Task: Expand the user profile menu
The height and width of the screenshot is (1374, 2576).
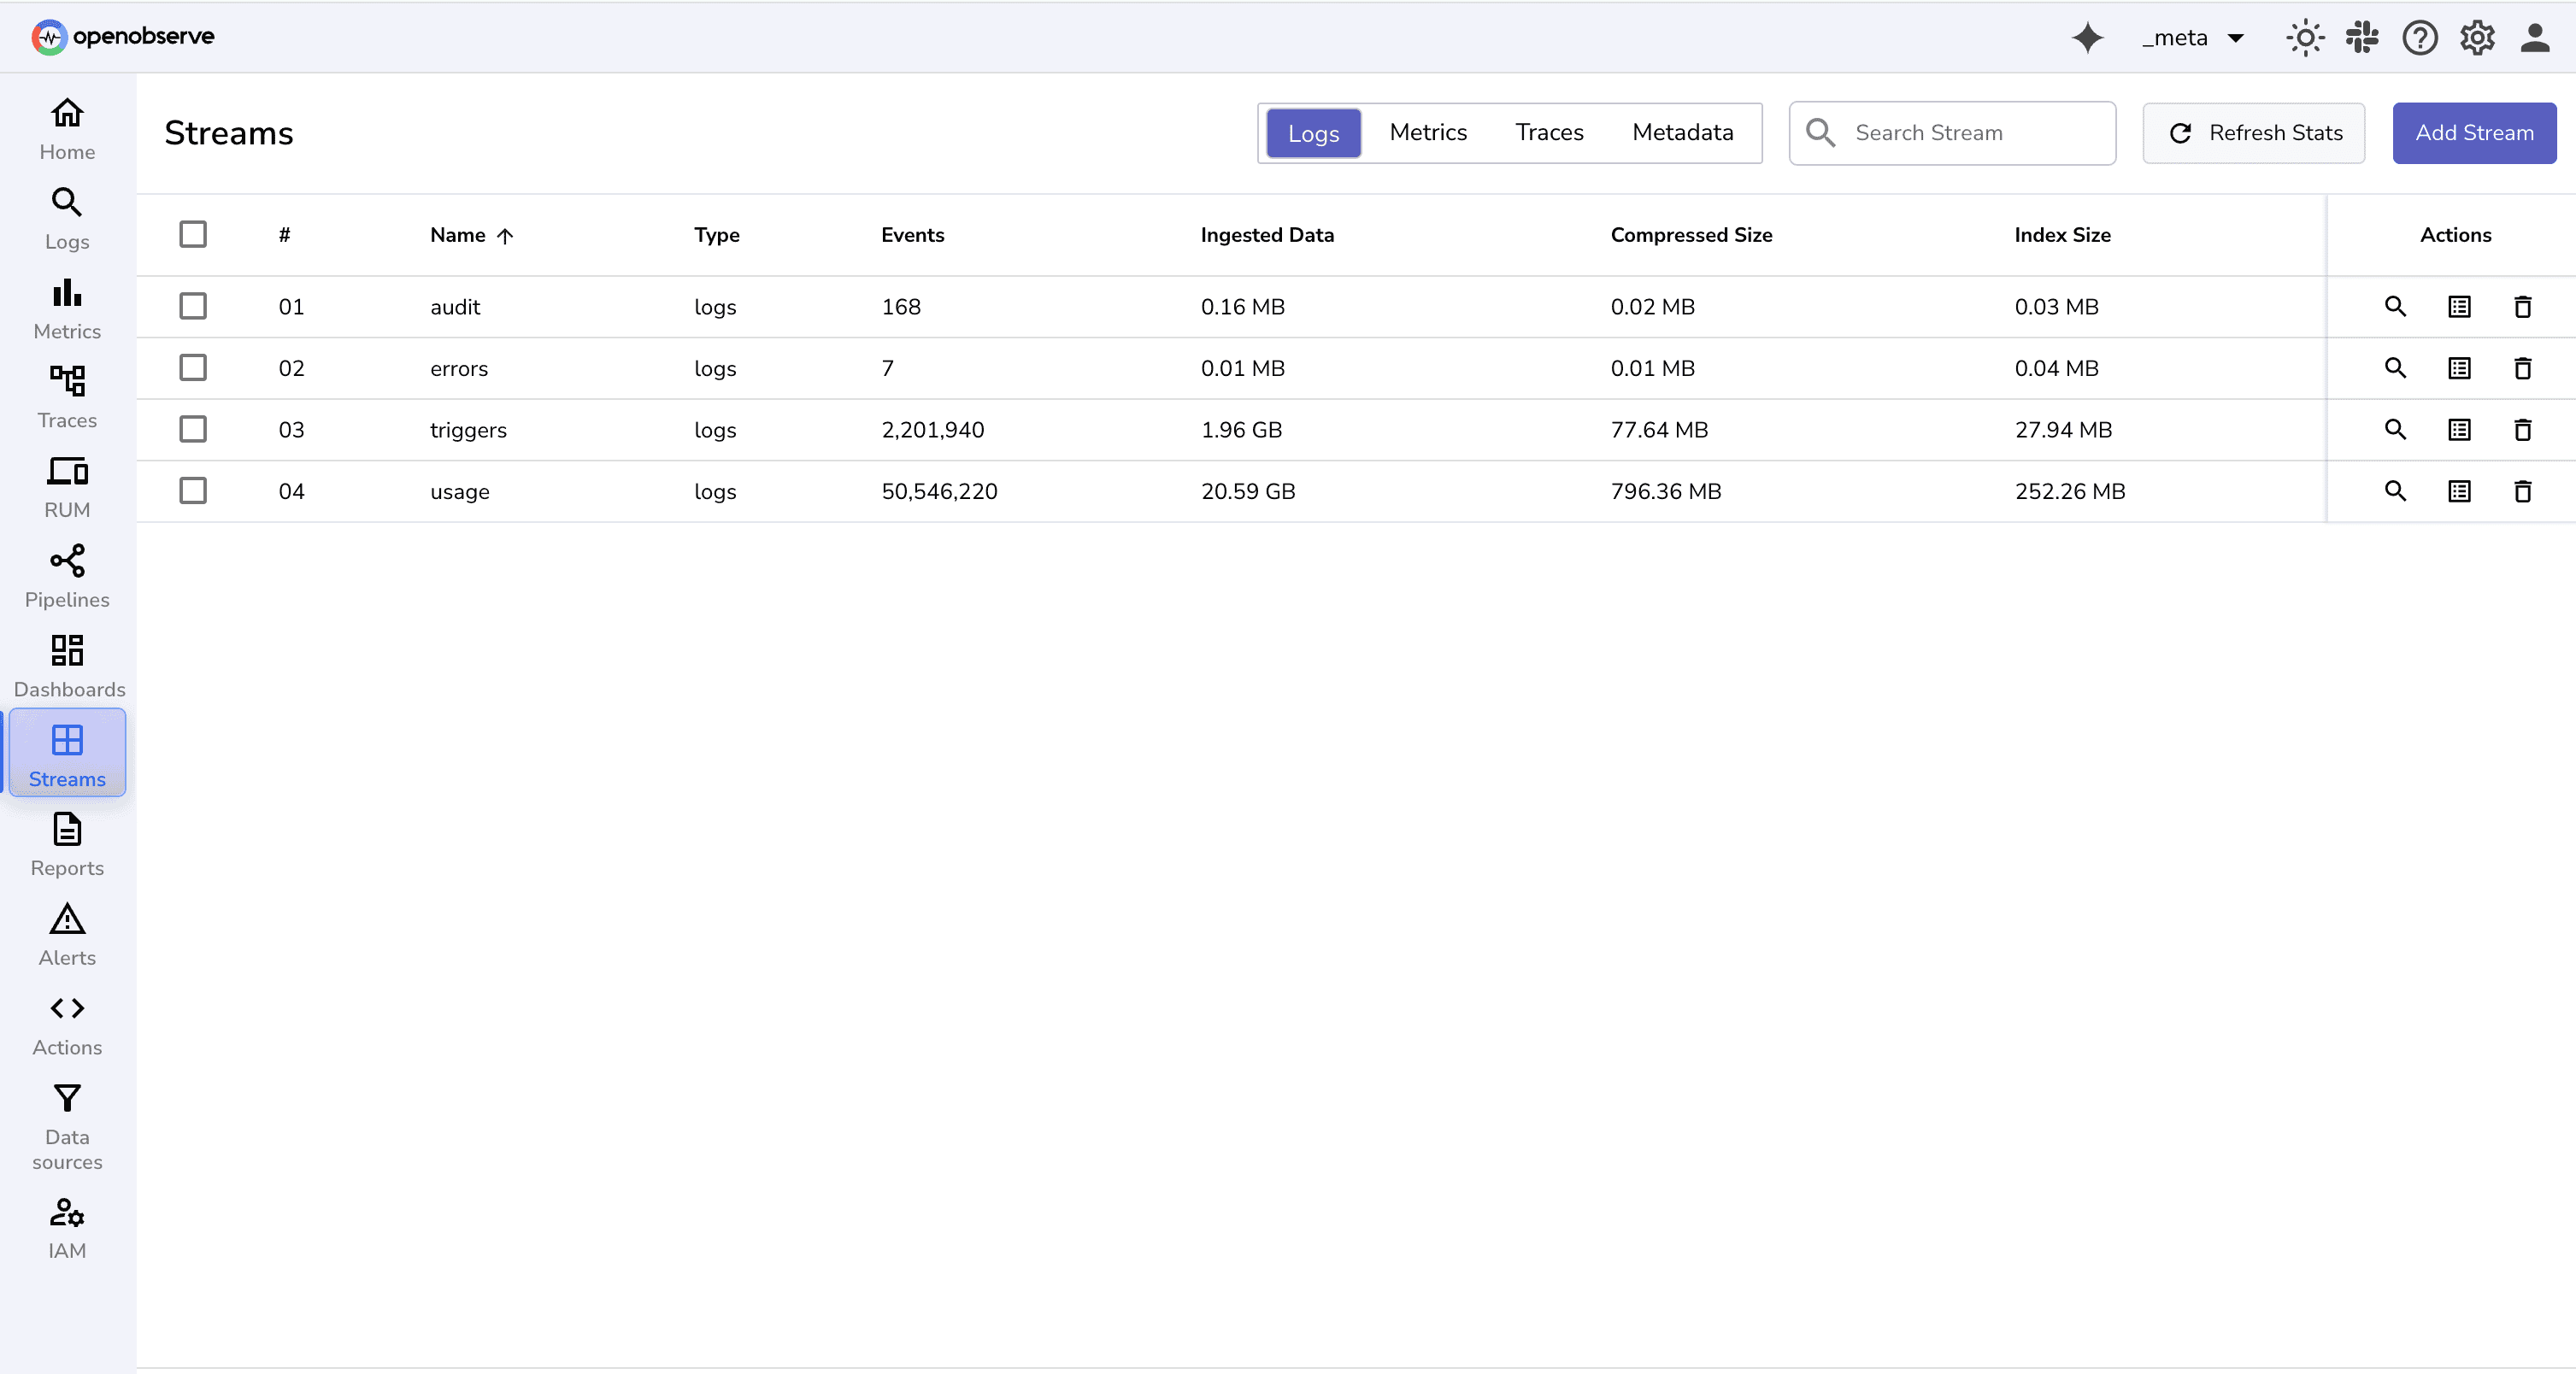Action: pos(2536,37)
